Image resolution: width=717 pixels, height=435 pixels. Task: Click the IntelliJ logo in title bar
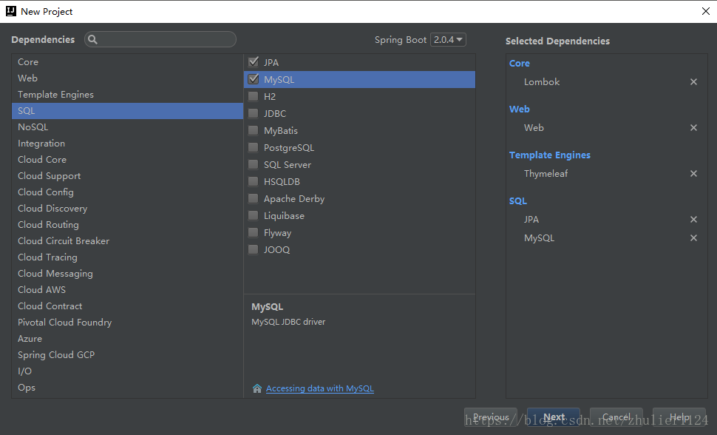click(10, 11)
